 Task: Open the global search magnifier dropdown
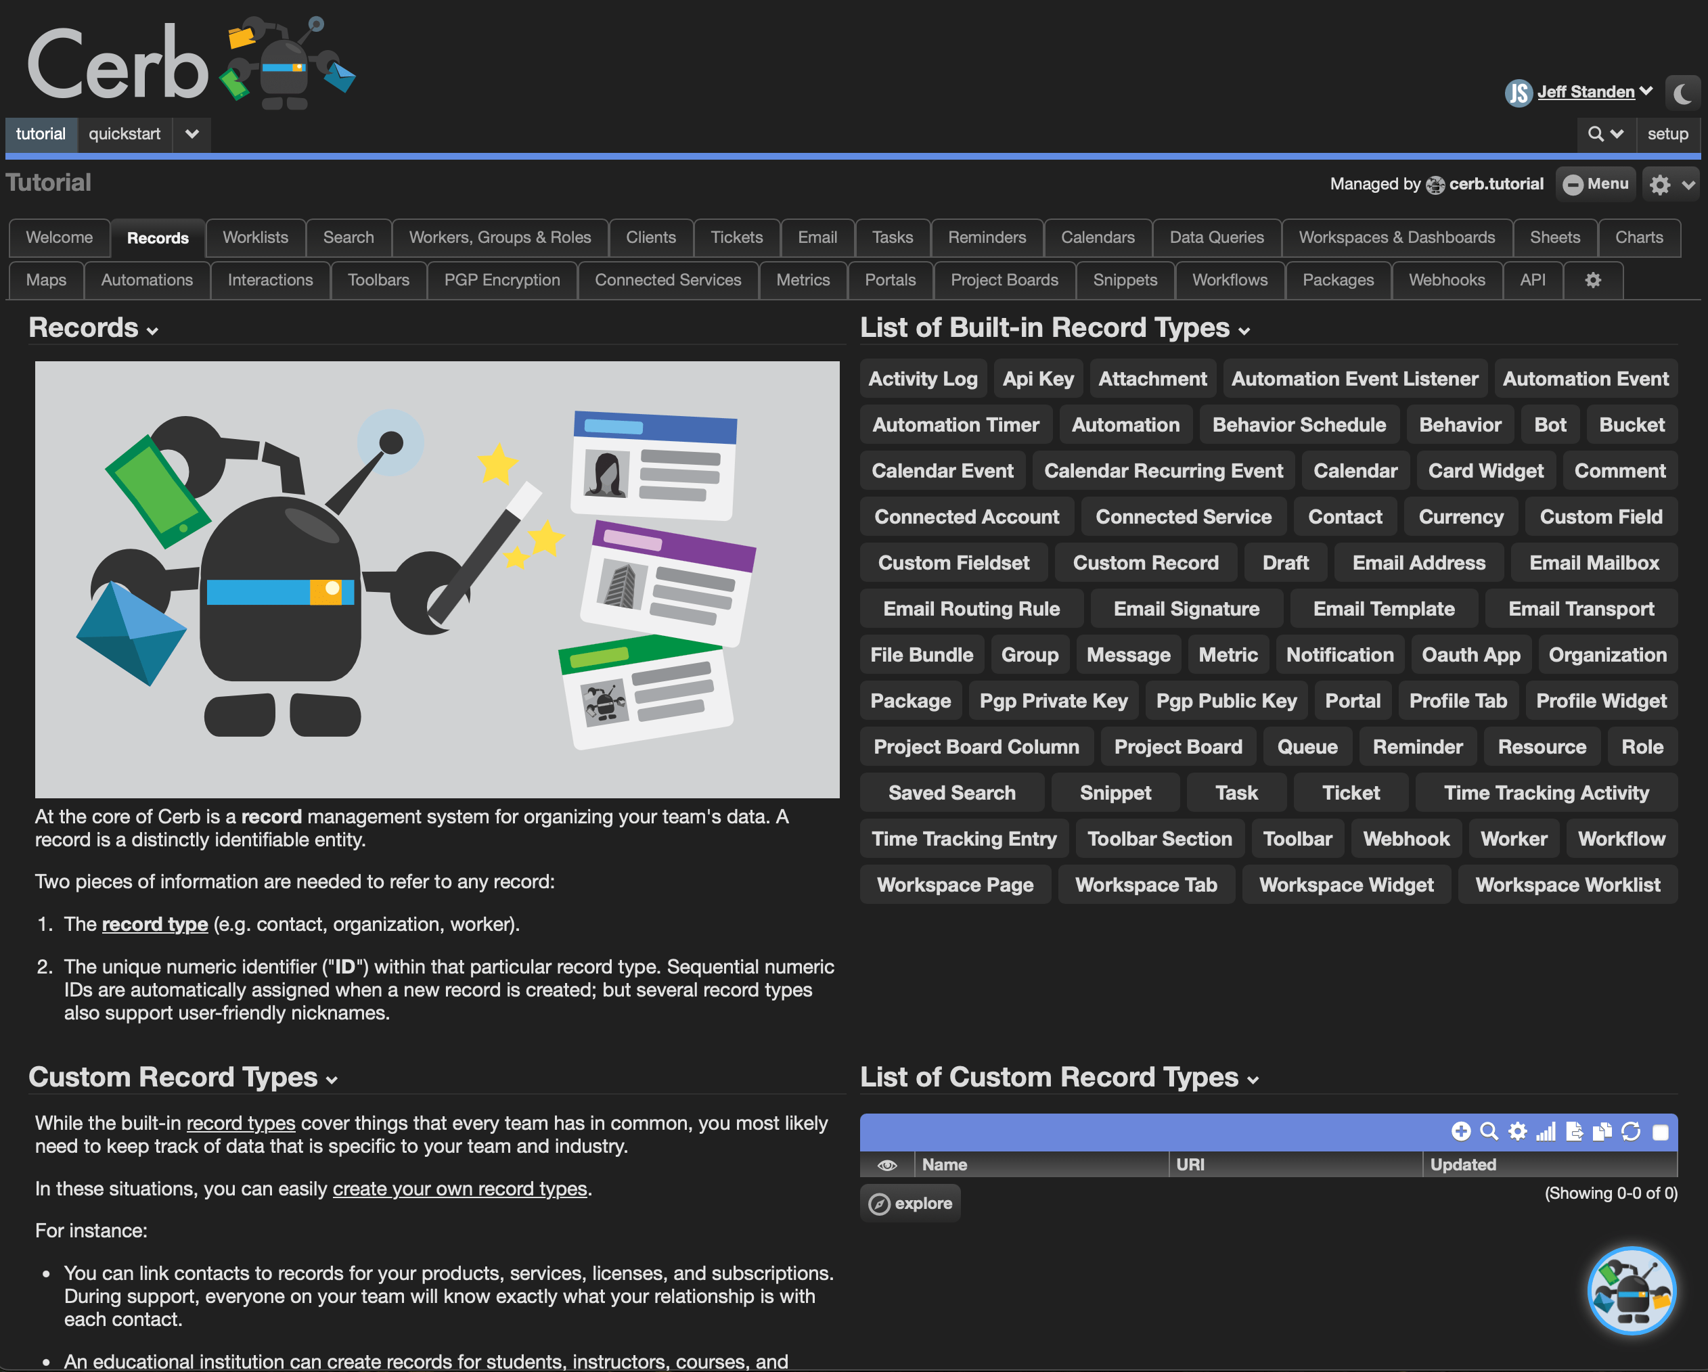tap(1606, 134)
